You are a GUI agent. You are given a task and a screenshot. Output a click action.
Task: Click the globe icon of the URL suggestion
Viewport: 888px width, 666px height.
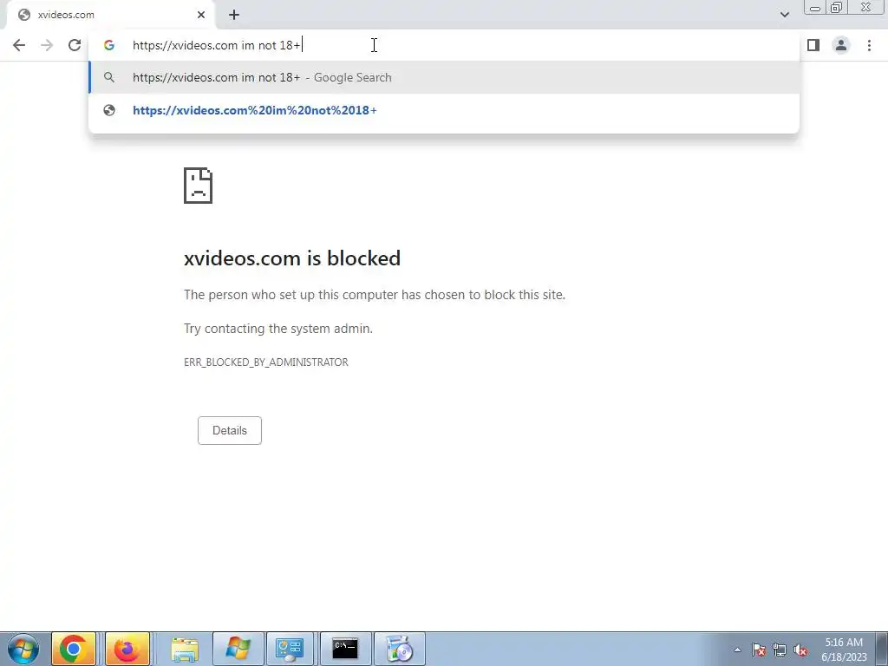pyautogui.click(x=109, y=110)
